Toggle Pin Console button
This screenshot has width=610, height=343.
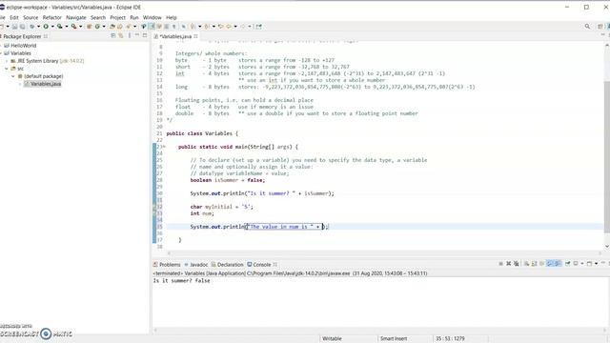tap(568, 264)
